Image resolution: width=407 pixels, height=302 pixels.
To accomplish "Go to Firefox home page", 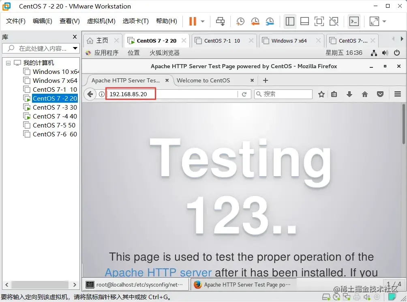I will point(365,94).
